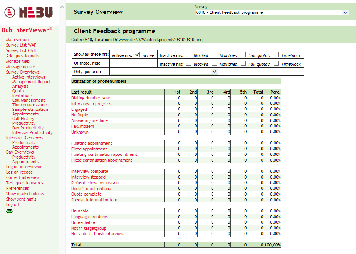The width and height of the screenshot is (356, 254).
Task: Open Survey Overviews section
Action: point(23,72)
